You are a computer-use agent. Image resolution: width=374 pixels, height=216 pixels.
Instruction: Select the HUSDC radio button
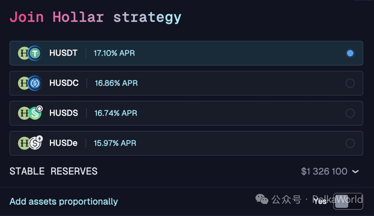click(x=350, y=83)
